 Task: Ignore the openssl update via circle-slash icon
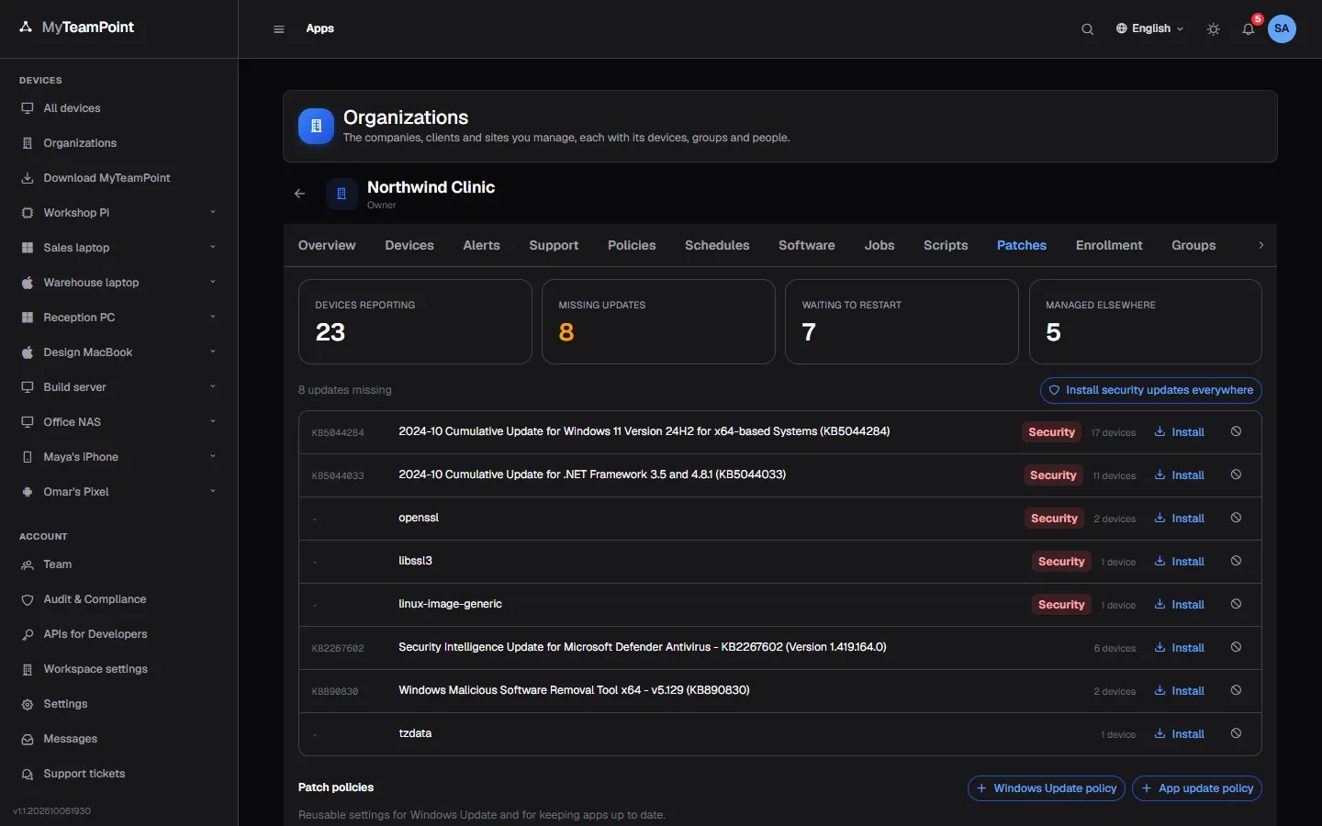1236,518
